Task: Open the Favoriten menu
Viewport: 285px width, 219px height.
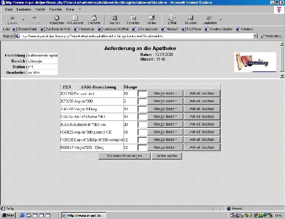Action: [x=56, y=9]
